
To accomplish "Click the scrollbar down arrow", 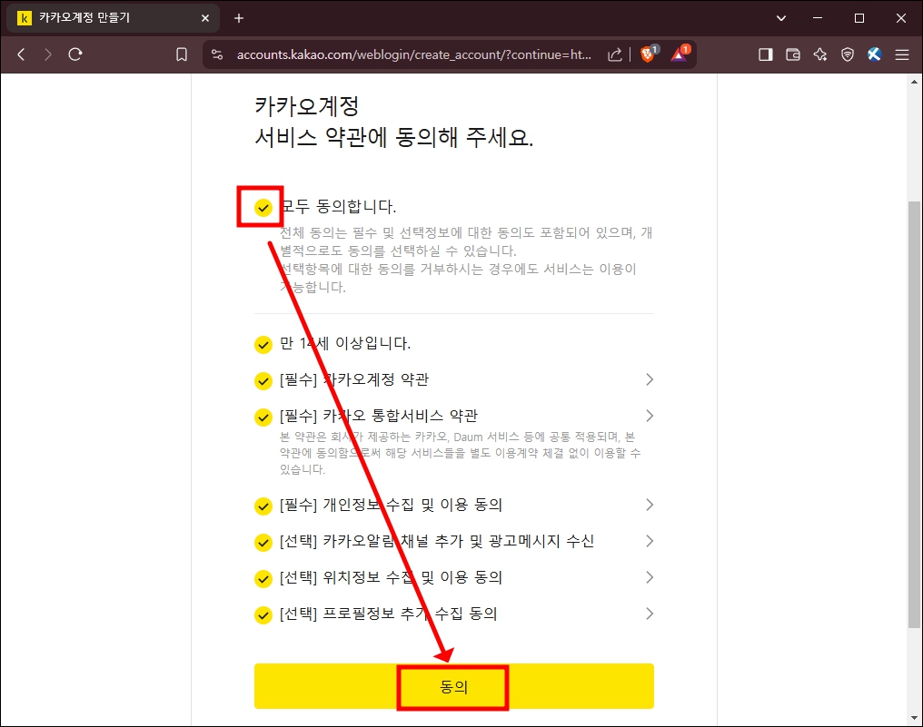I will (x=914, y=718).
